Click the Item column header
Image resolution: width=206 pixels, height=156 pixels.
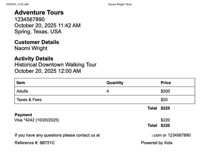pyautogui.click(x=21, y=83)
